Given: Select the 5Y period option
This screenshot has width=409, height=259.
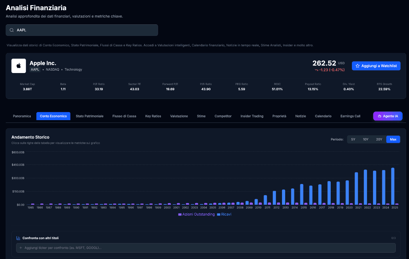Looking at the screenshot, I should tap(353, 139).
